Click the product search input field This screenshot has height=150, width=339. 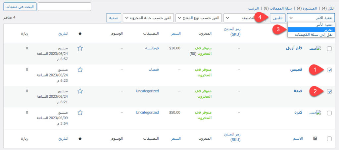coord(64,7)
